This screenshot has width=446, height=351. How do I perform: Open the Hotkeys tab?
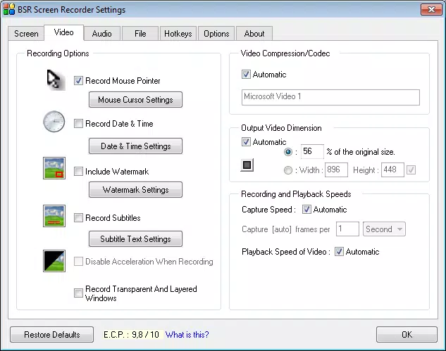point(178,34)
